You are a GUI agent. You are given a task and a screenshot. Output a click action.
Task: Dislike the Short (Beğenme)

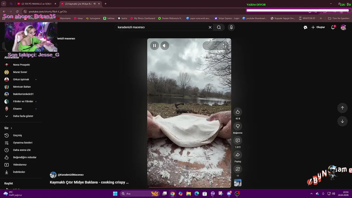tap(238, 126)
